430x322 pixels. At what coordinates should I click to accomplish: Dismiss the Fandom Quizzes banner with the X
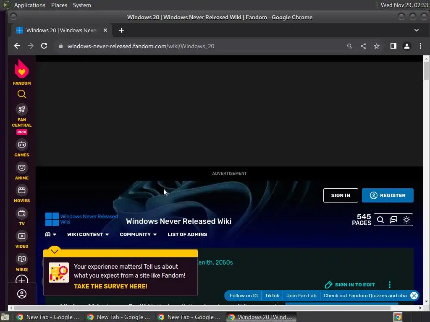(x=414, y=296)
